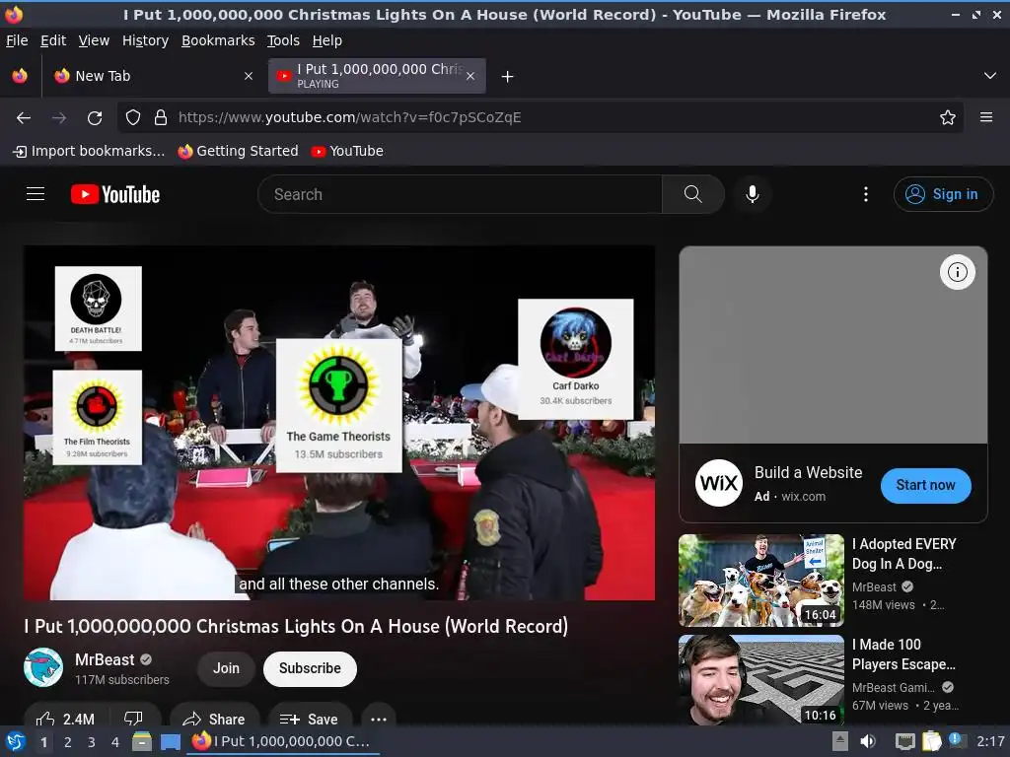The height and width of the screenshot is (757, 1010).
Task: Open Firefox View icon
Action: click(x=20, y=76)
